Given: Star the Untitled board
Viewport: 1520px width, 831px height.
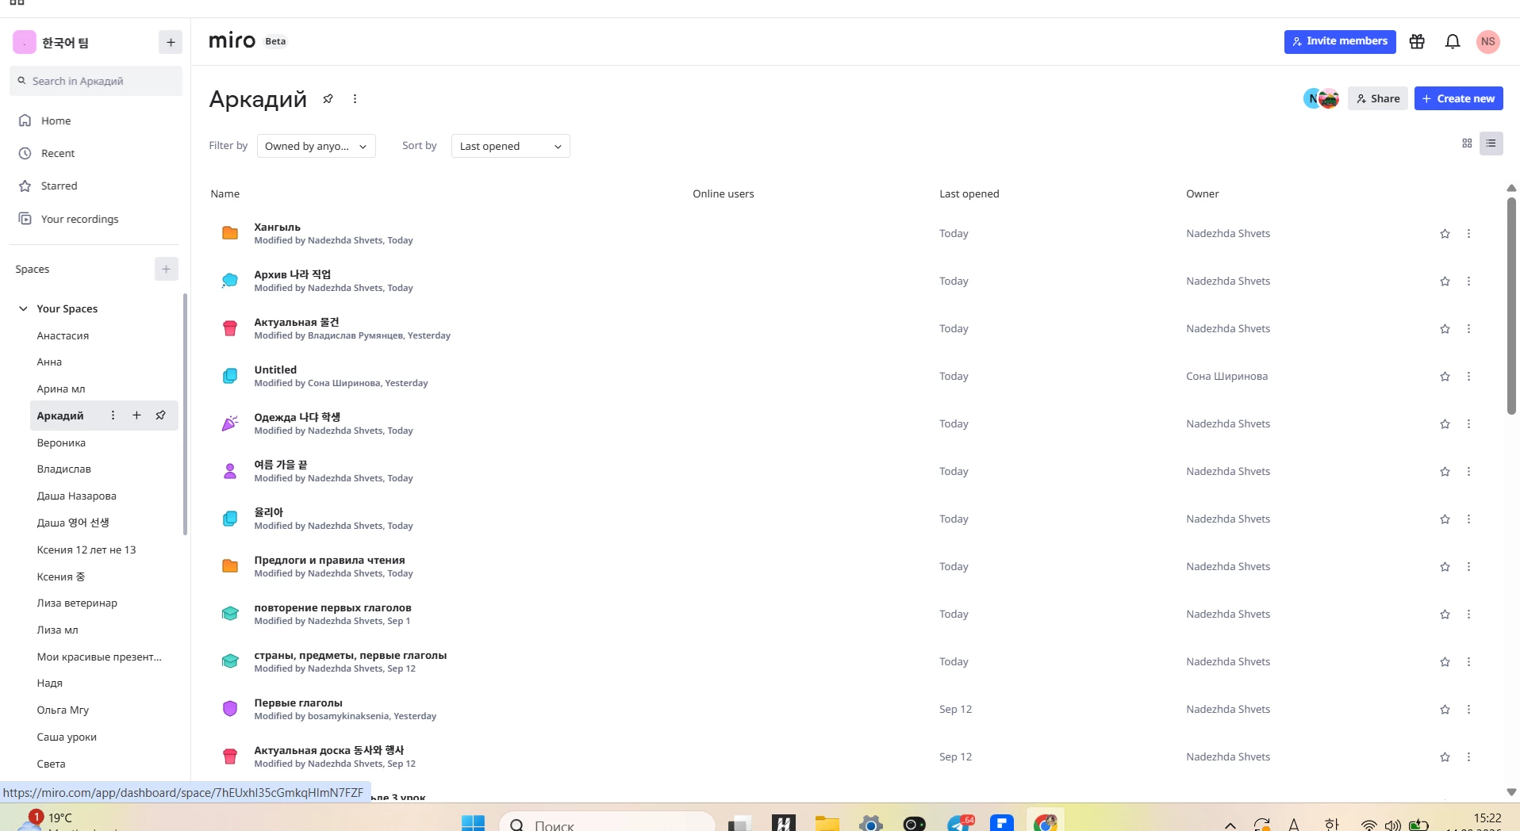Looking at the screenshot, I should click(1445, 377).
